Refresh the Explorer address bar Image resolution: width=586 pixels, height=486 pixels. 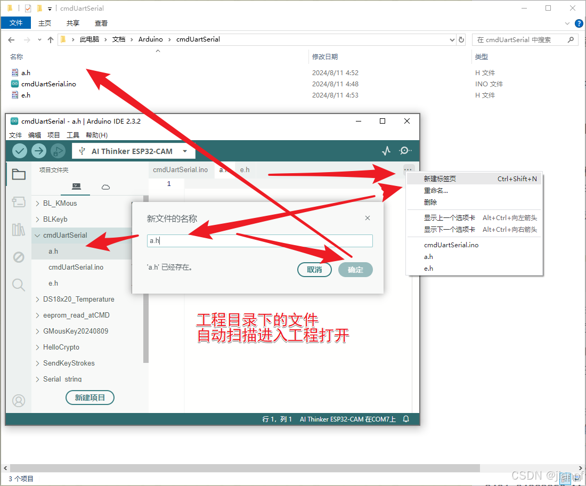pos(461,39)
